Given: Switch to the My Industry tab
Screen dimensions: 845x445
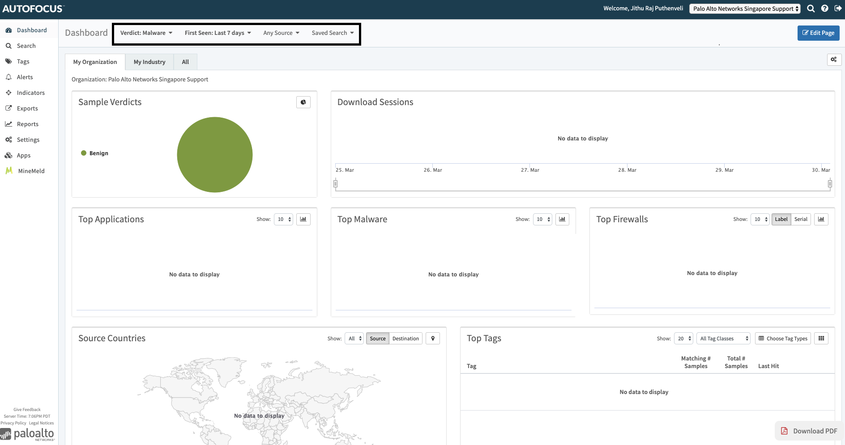Looking at the screenshot, I should click(x=149, y=62).
